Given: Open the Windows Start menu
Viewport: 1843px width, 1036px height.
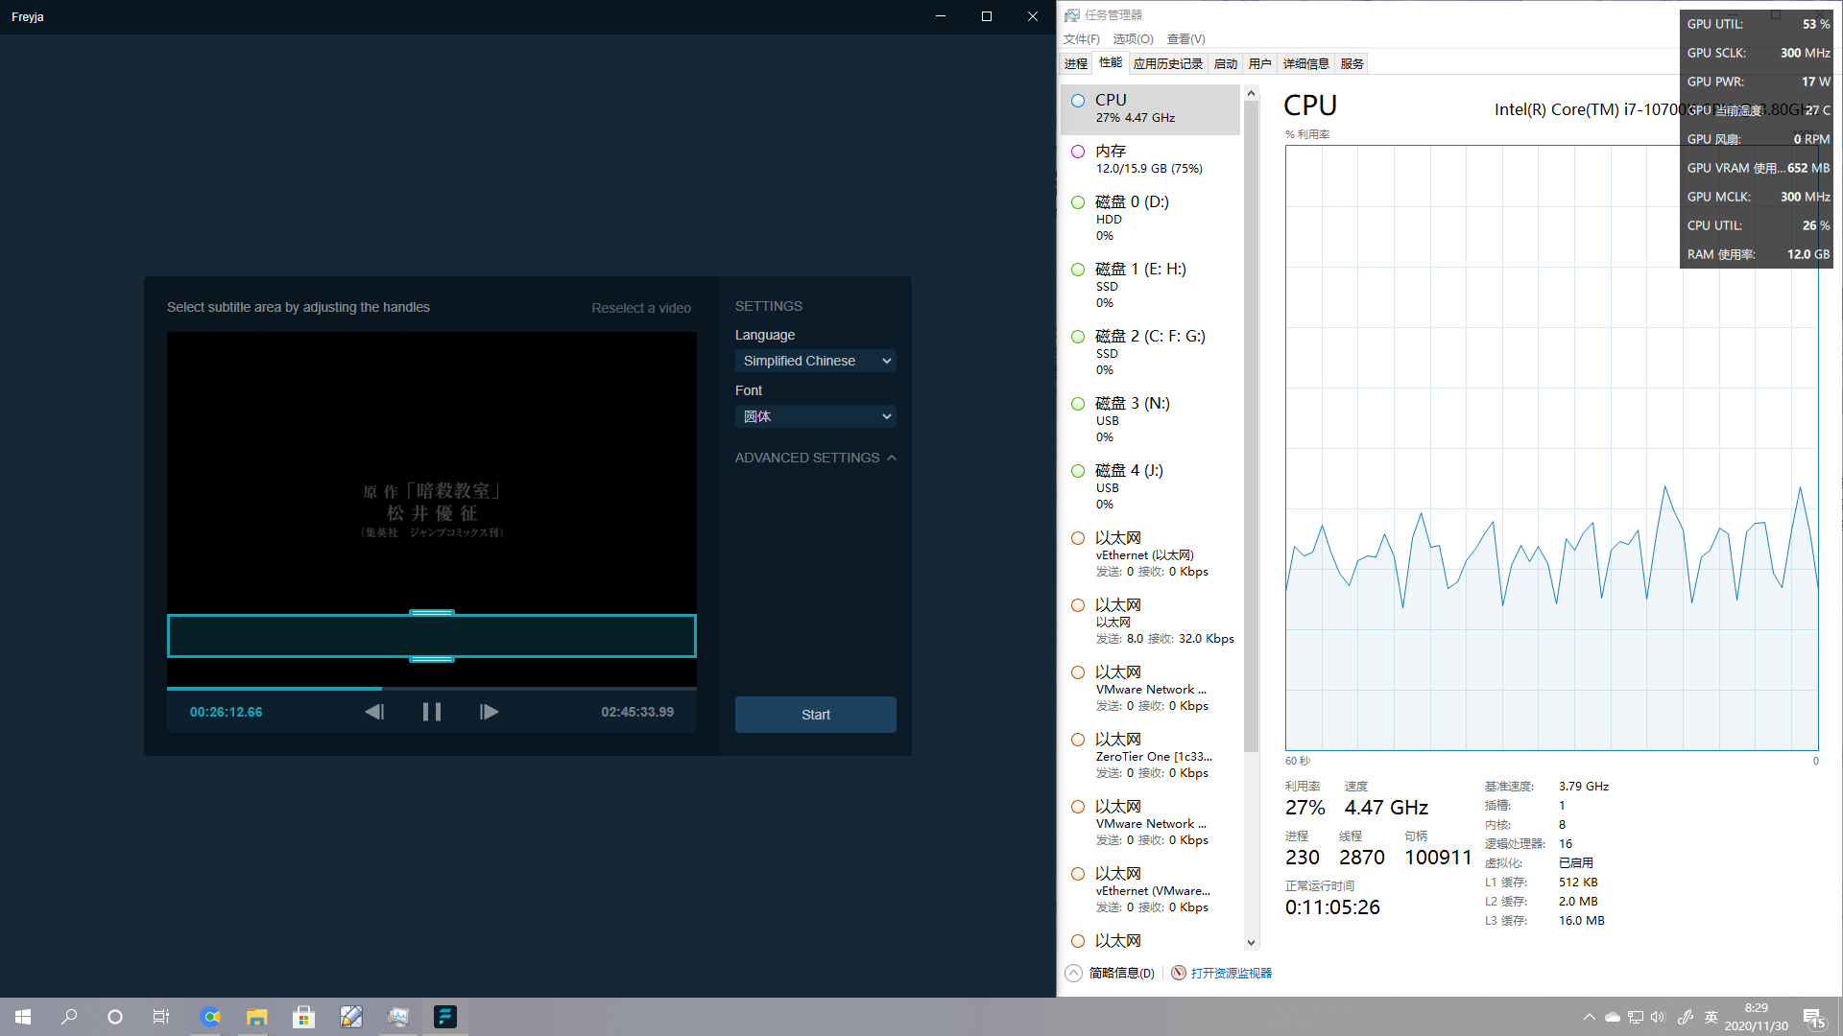Looking at the screenshot, I should [x=23, y=1017].
